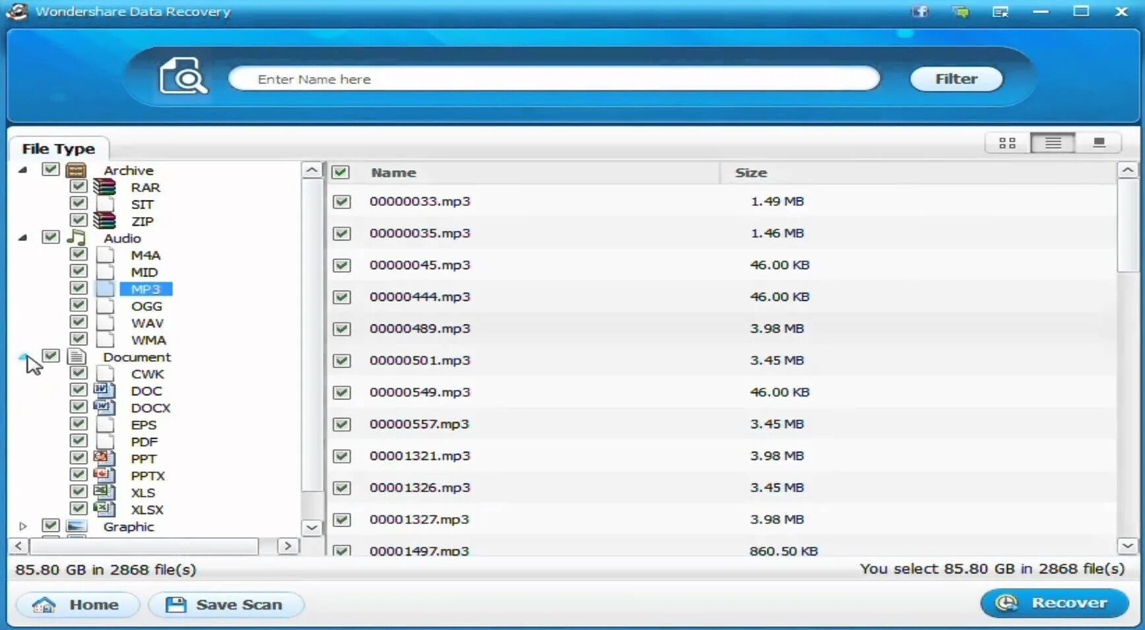
Task: Switch to thumbnail grid view
Action: [x=1007, y=142]
